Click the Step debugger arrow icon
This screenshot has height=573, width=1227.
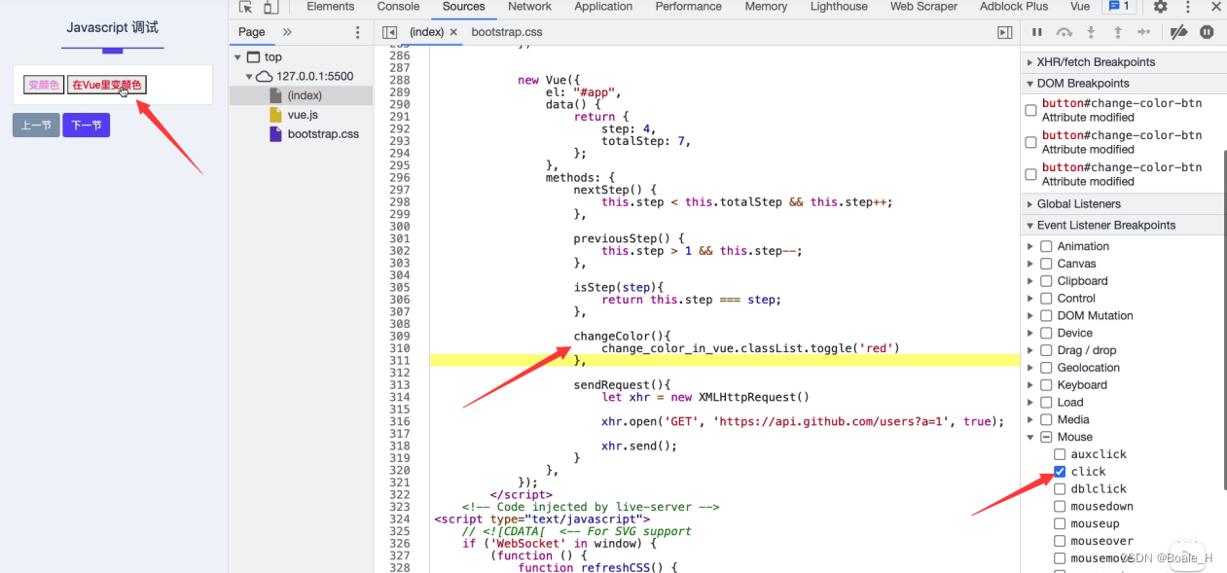(1144, 32)
